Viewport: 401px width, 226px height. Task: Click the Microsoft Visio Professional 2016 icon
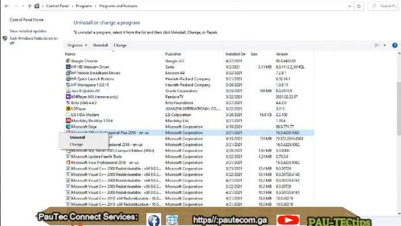click(68, 163)
